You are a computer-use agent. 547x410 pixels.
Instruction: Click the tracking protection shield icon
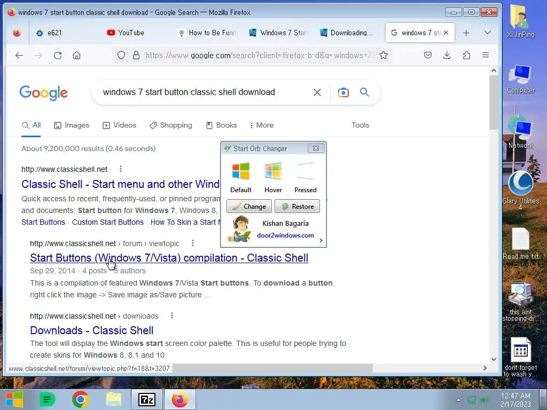[x=121, y=55]
